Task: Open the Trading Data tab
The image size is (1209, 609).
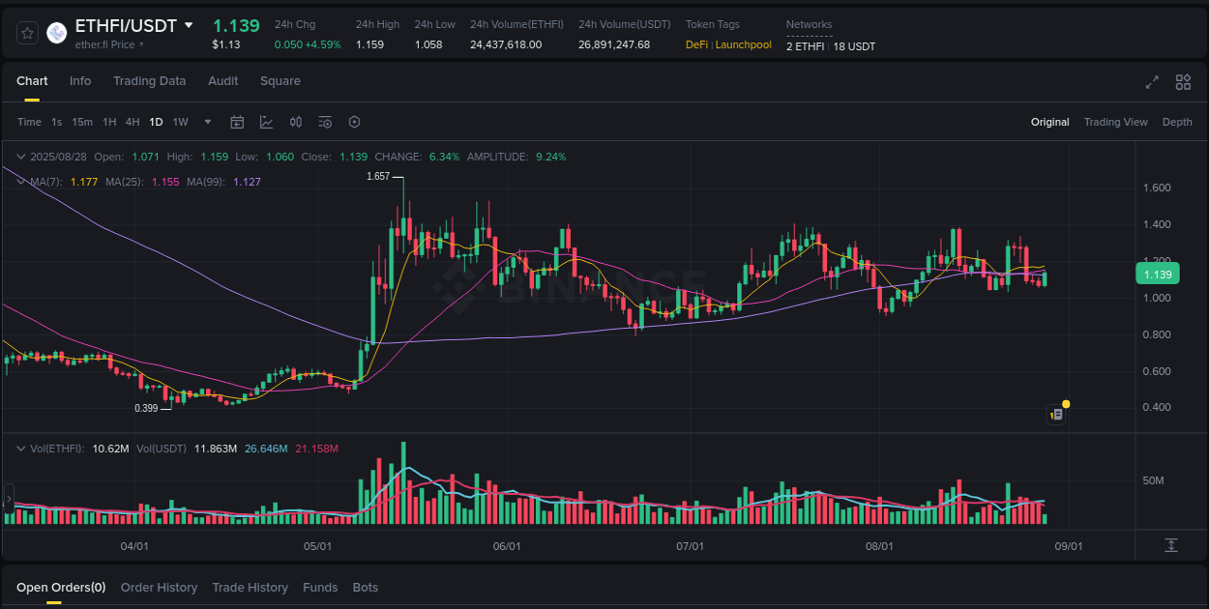Action: tap(149, 81)
